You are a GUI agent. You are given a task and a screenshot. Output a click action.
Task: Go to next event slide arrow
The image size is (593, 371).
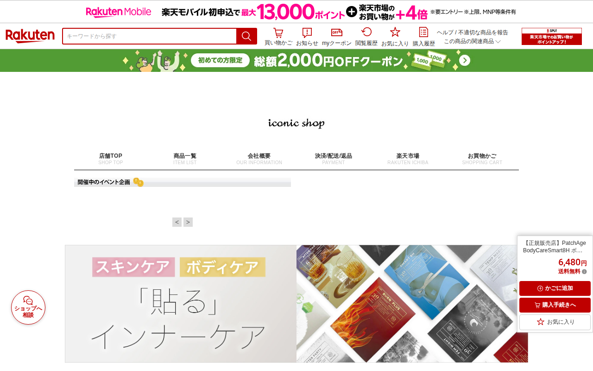click(x=188, y=222)
